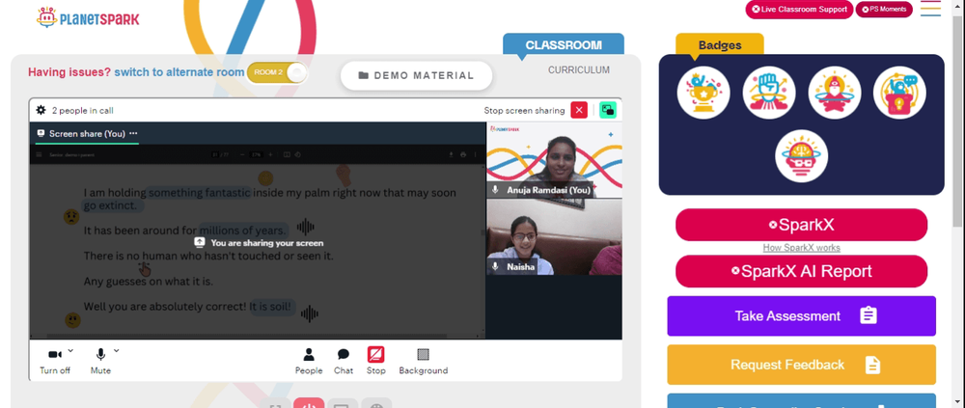Toggle the ROOM 2 switch
This screenshot has width=965, height=408.
pyautogui.click(x=277, y=72)
